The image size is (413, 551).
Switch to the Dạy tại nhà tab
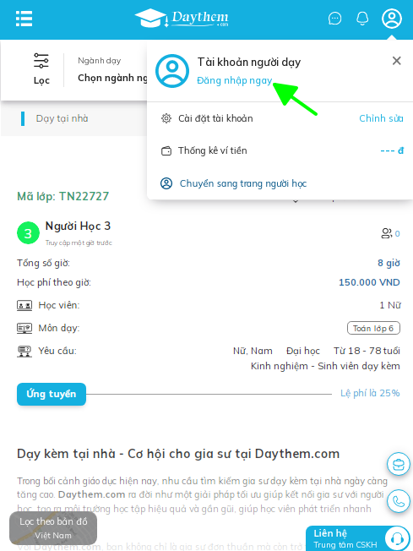click(62, 118)
